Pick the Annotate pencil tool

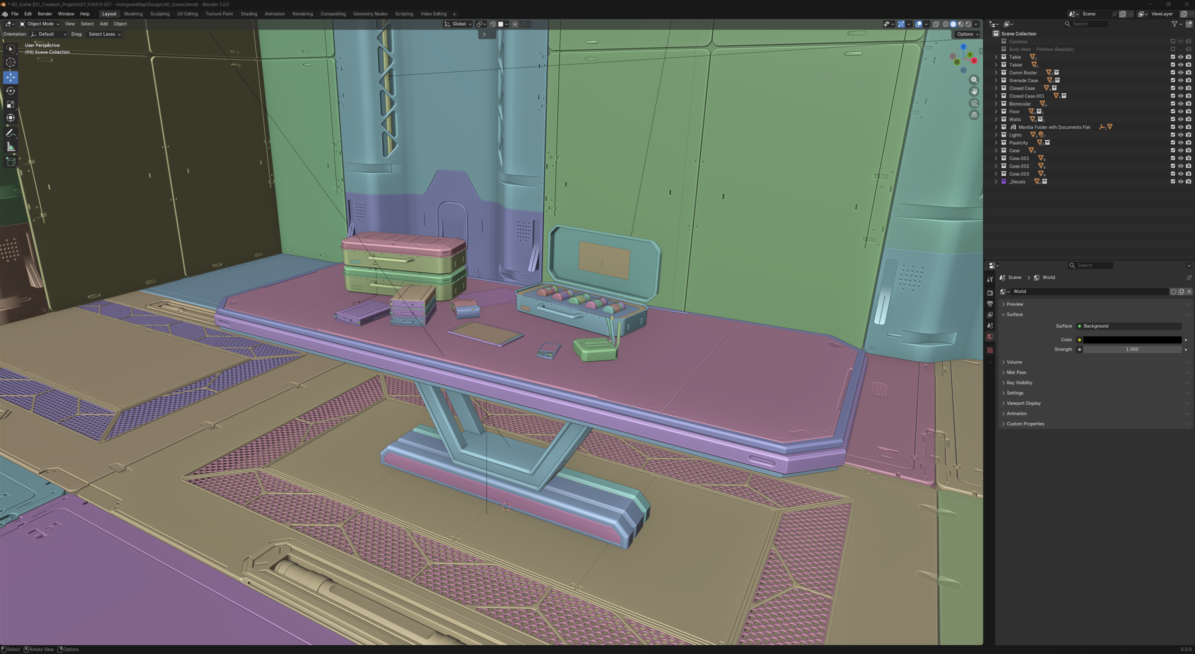click(11, 133)
